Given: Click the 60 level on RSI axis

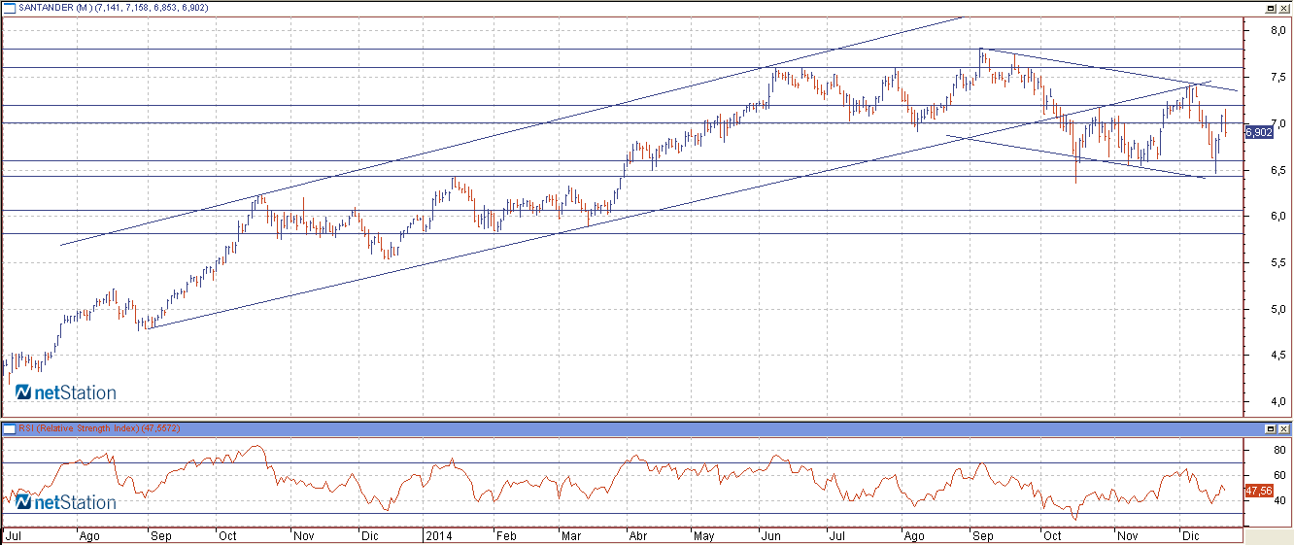Looking at the screenshot, I should point(1278,475).
